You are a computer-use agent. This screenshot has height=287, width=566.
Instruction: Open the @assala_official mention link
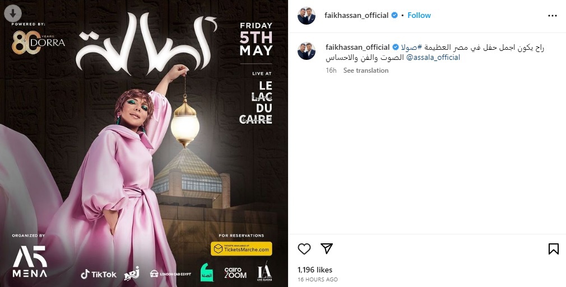433,57
